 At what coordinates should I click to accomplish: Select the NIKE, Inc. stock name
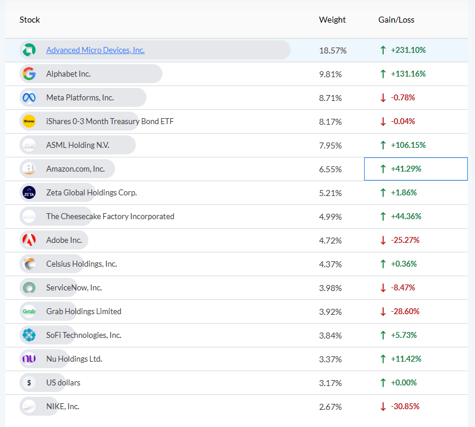62,406
